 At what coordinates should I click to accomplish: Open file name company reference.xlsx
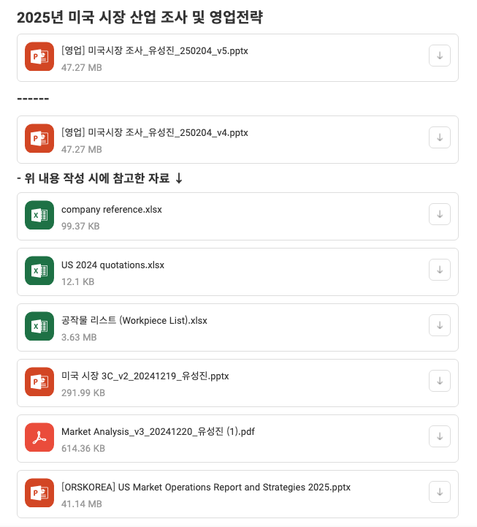(112, 209)
